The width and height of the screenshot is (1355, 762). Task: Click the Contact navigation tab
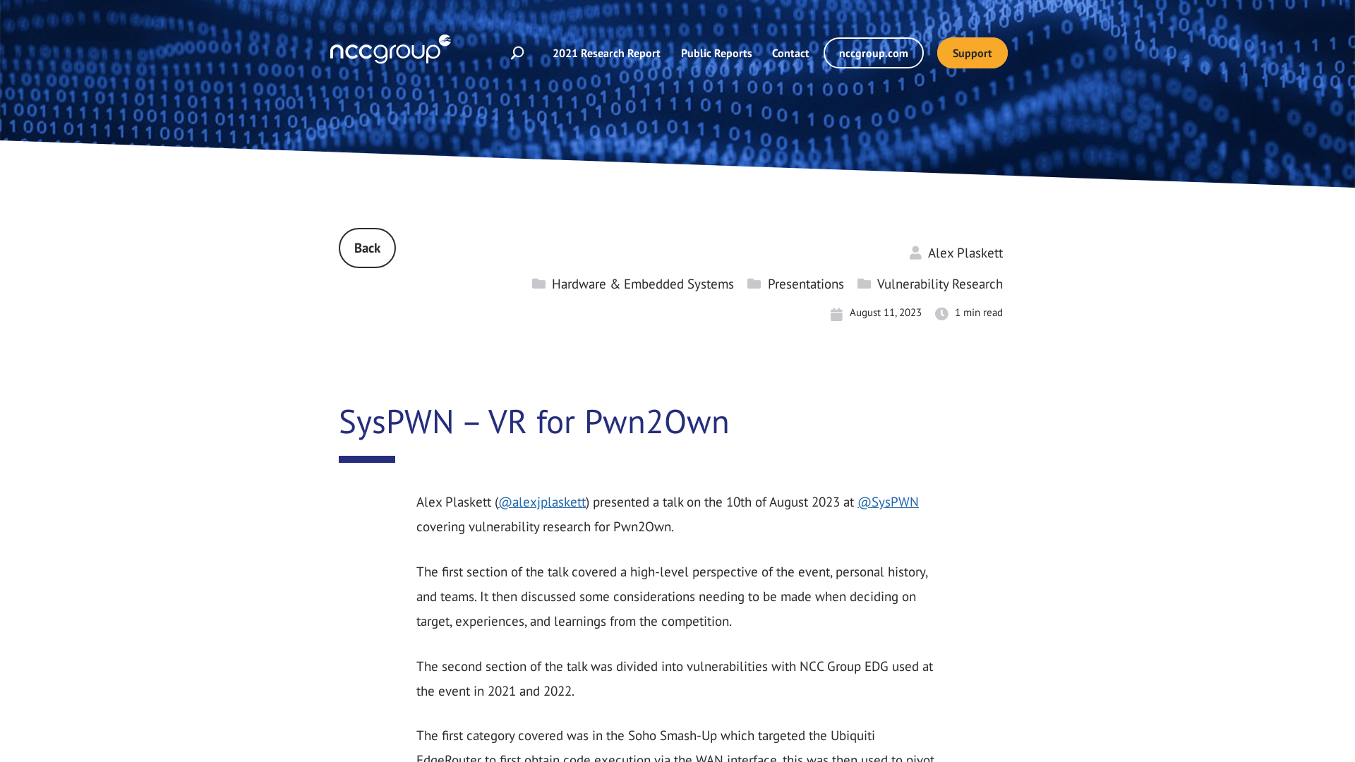coord(790,53)
